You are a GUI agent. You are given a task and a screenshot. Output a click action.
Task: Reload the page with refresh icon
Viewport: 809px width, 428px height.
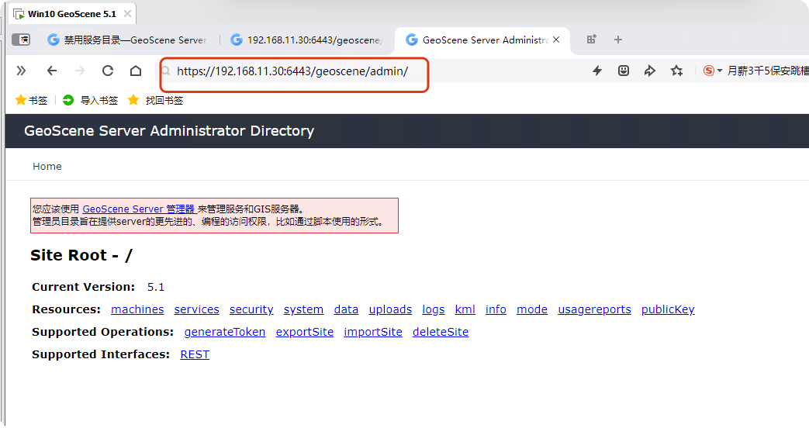107,71
